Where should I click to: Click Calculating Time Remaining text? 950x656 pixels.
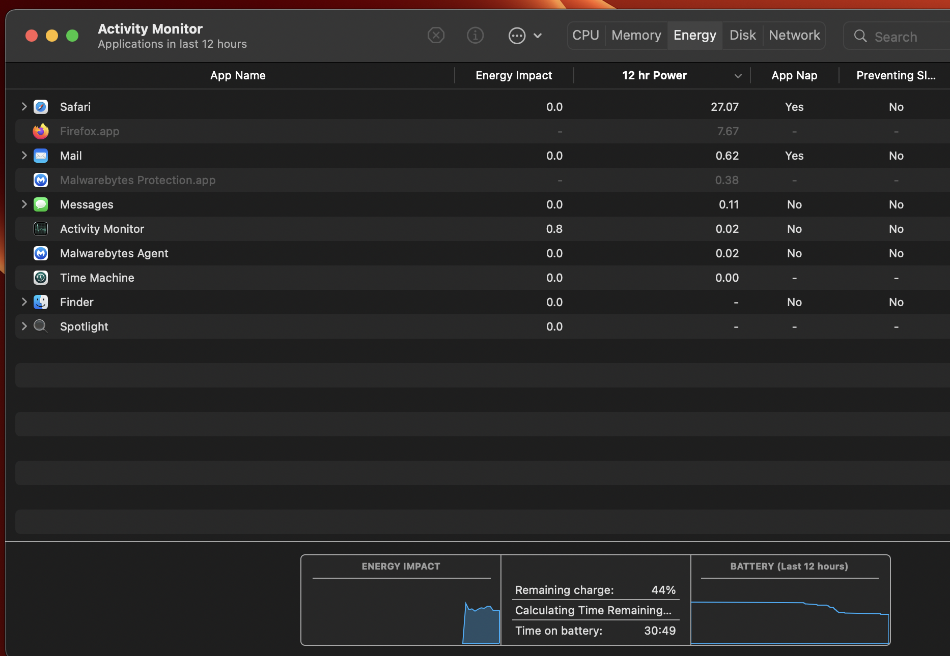pyautogui.click(x=593, y=610)
